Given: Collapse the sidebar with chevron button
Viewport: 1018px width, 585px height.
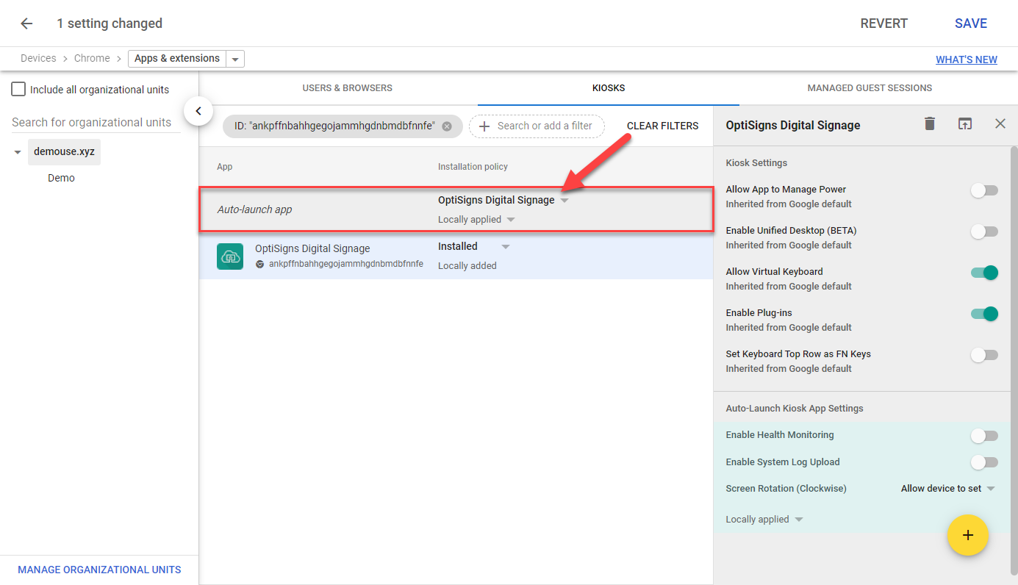Looking at the screenshot, I should pyautogui.click(x=198, y=111).
